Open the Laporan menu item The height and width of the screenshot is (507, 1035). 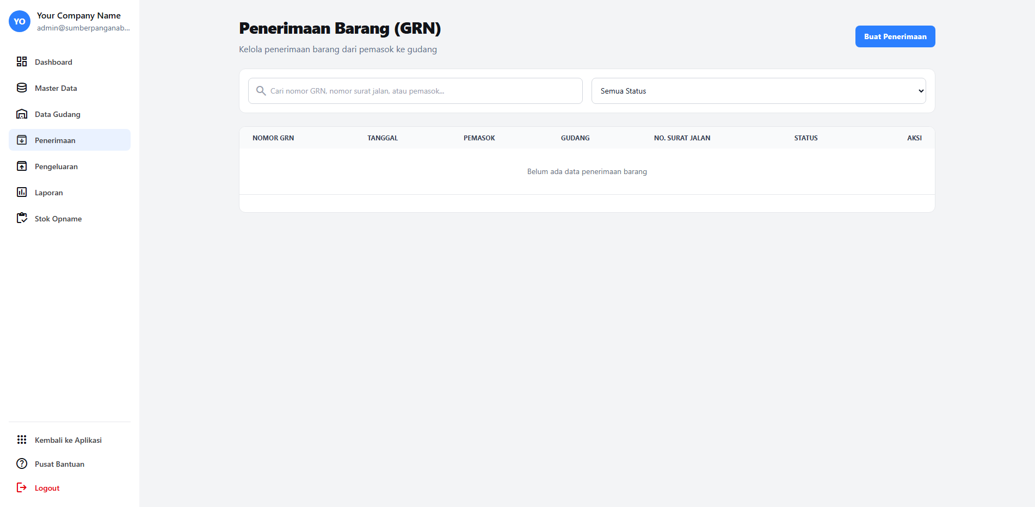[x=49, y=193]
